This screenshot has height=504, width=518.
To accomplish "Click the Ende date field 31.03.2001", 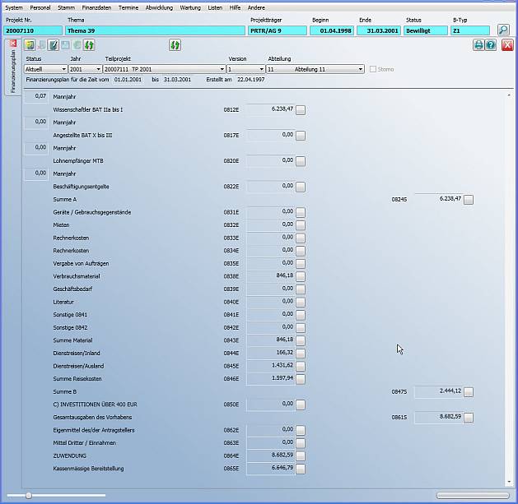I will (379, 30).
